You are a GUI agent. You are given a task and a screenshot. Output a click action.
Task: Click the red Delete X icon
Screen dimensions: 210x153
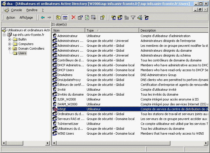point(73,18)
